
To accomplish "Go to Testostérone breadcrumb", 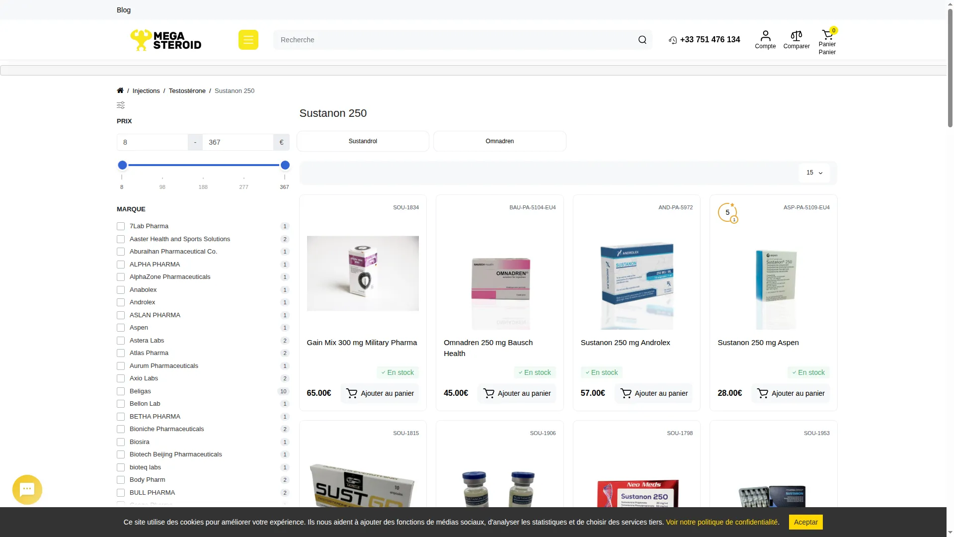I will pyautogui.click(x=187, y=91).
